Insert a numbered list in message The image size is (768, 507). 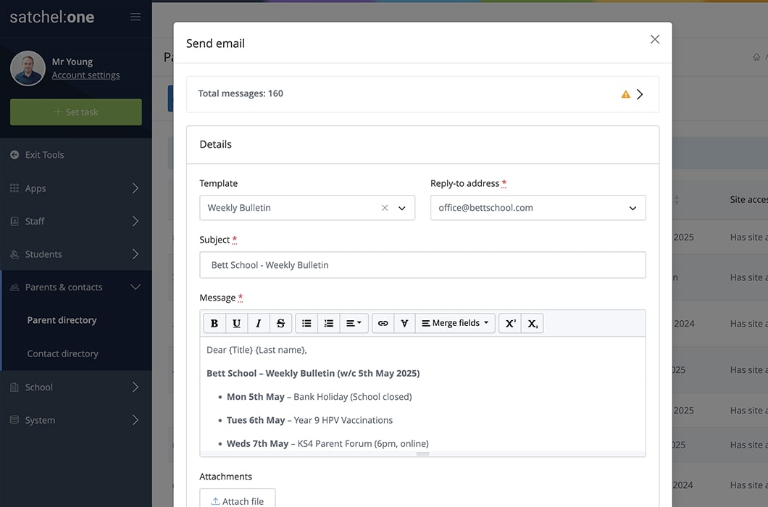click(329, 323)
